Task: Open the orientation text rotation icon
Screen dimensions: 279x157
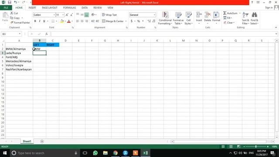Action: point(93,15)
